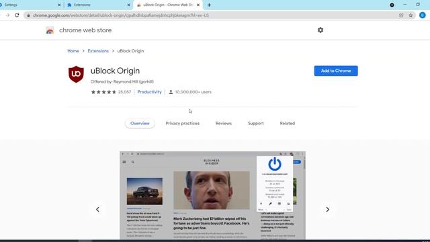
Task: Click the users person icon
Action: coord(171,92)
